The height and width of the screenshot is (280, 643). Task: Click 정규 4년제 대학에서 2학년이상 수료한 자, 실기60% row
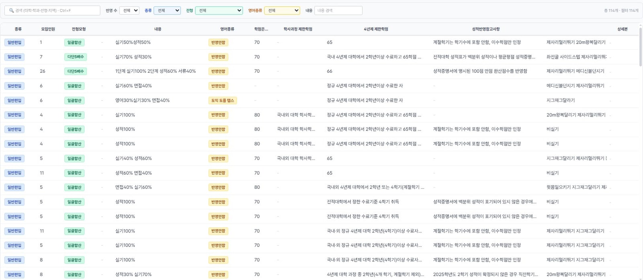point(365,86)
